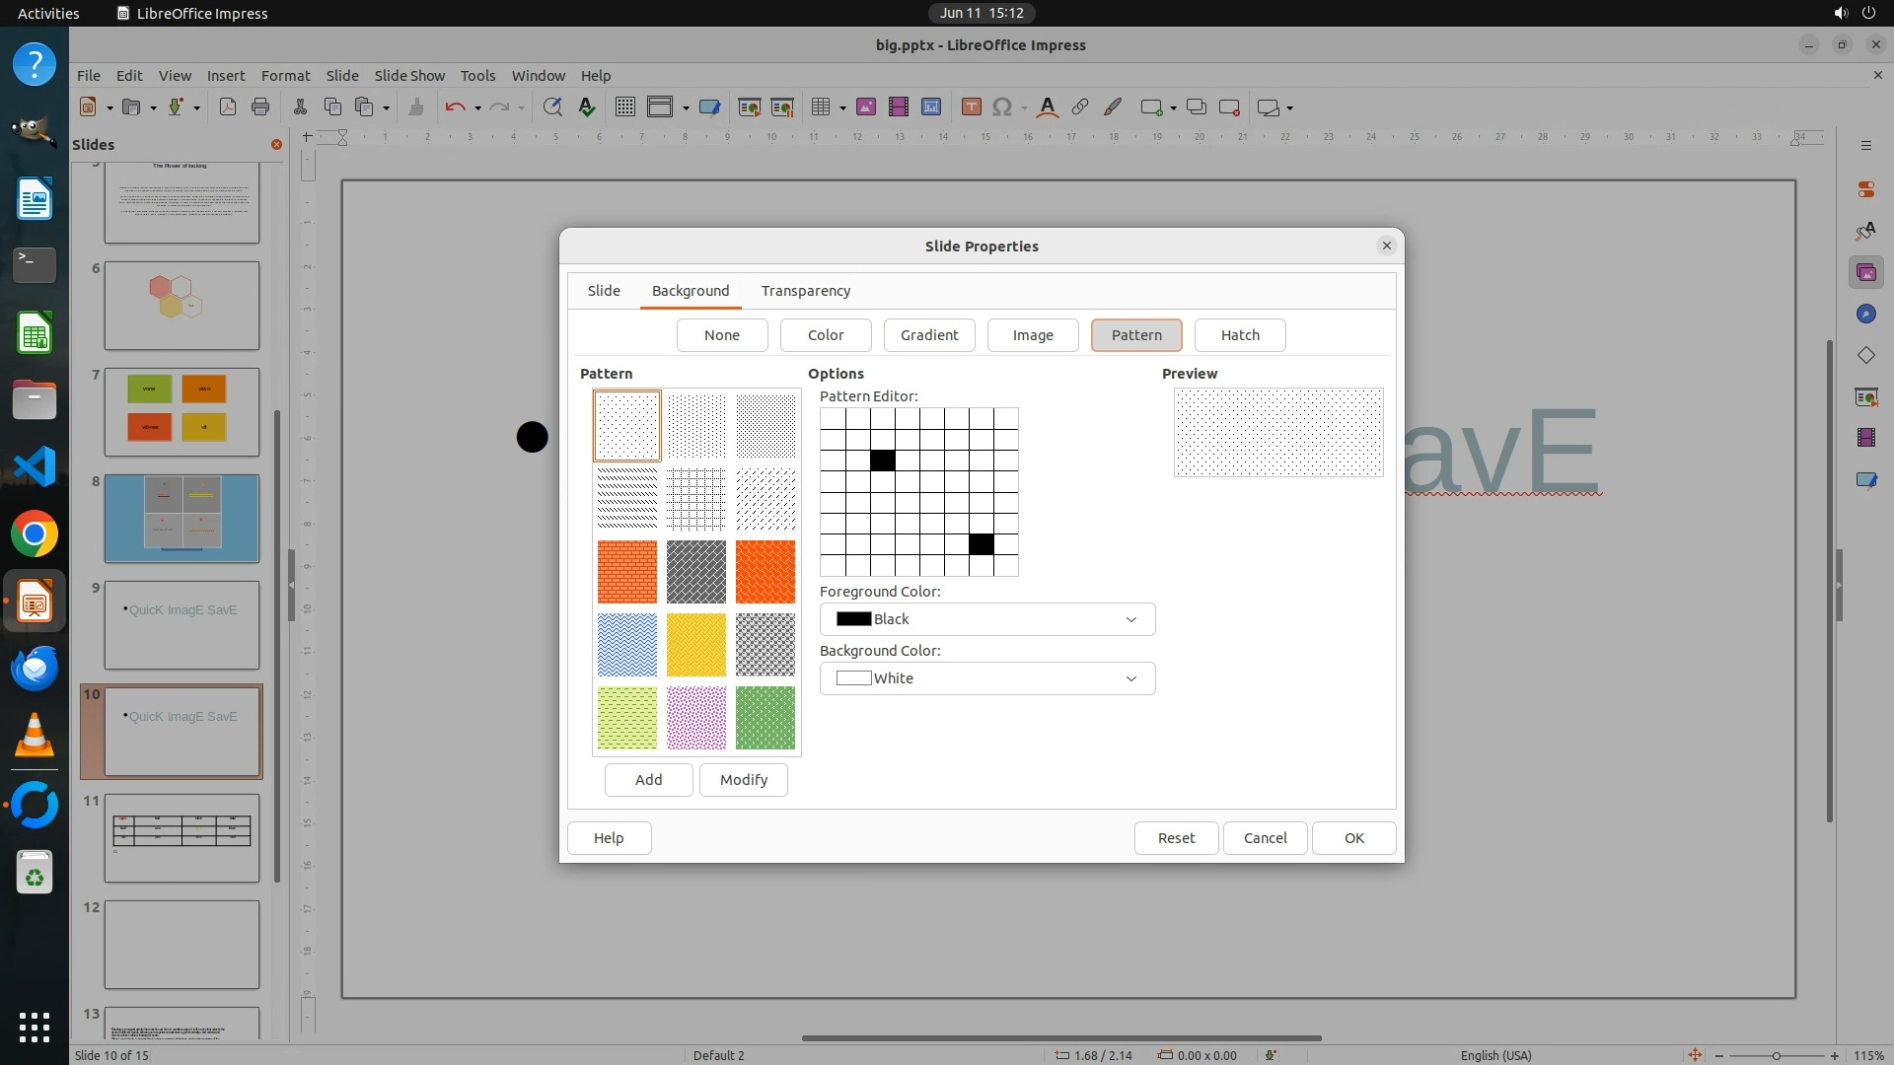The height and width of the screenshot is (1065, 1894).
Task: Open Thunderbird from the Ubuntu dock
Action: [x=35, y=669]
